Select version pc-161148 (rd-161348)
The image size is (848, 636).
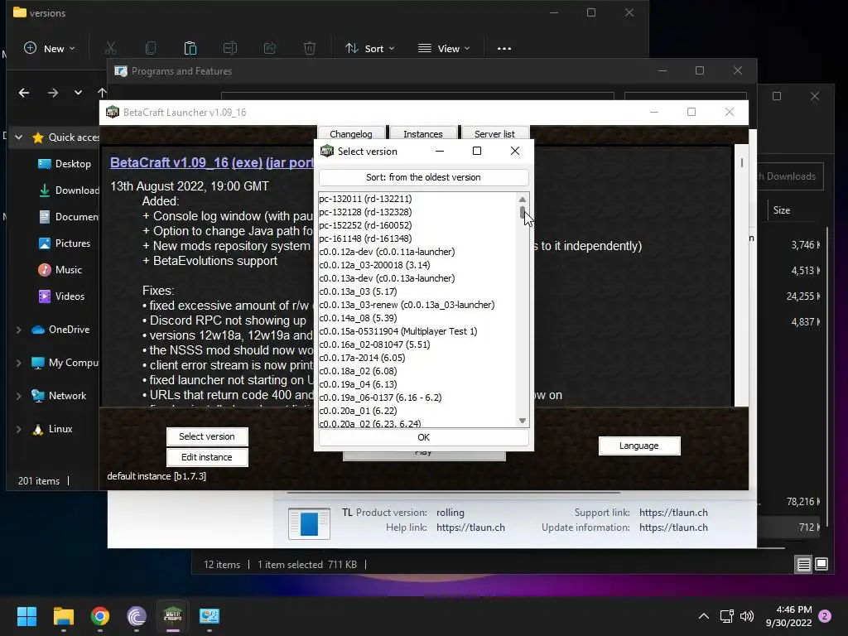click(365, 238)
